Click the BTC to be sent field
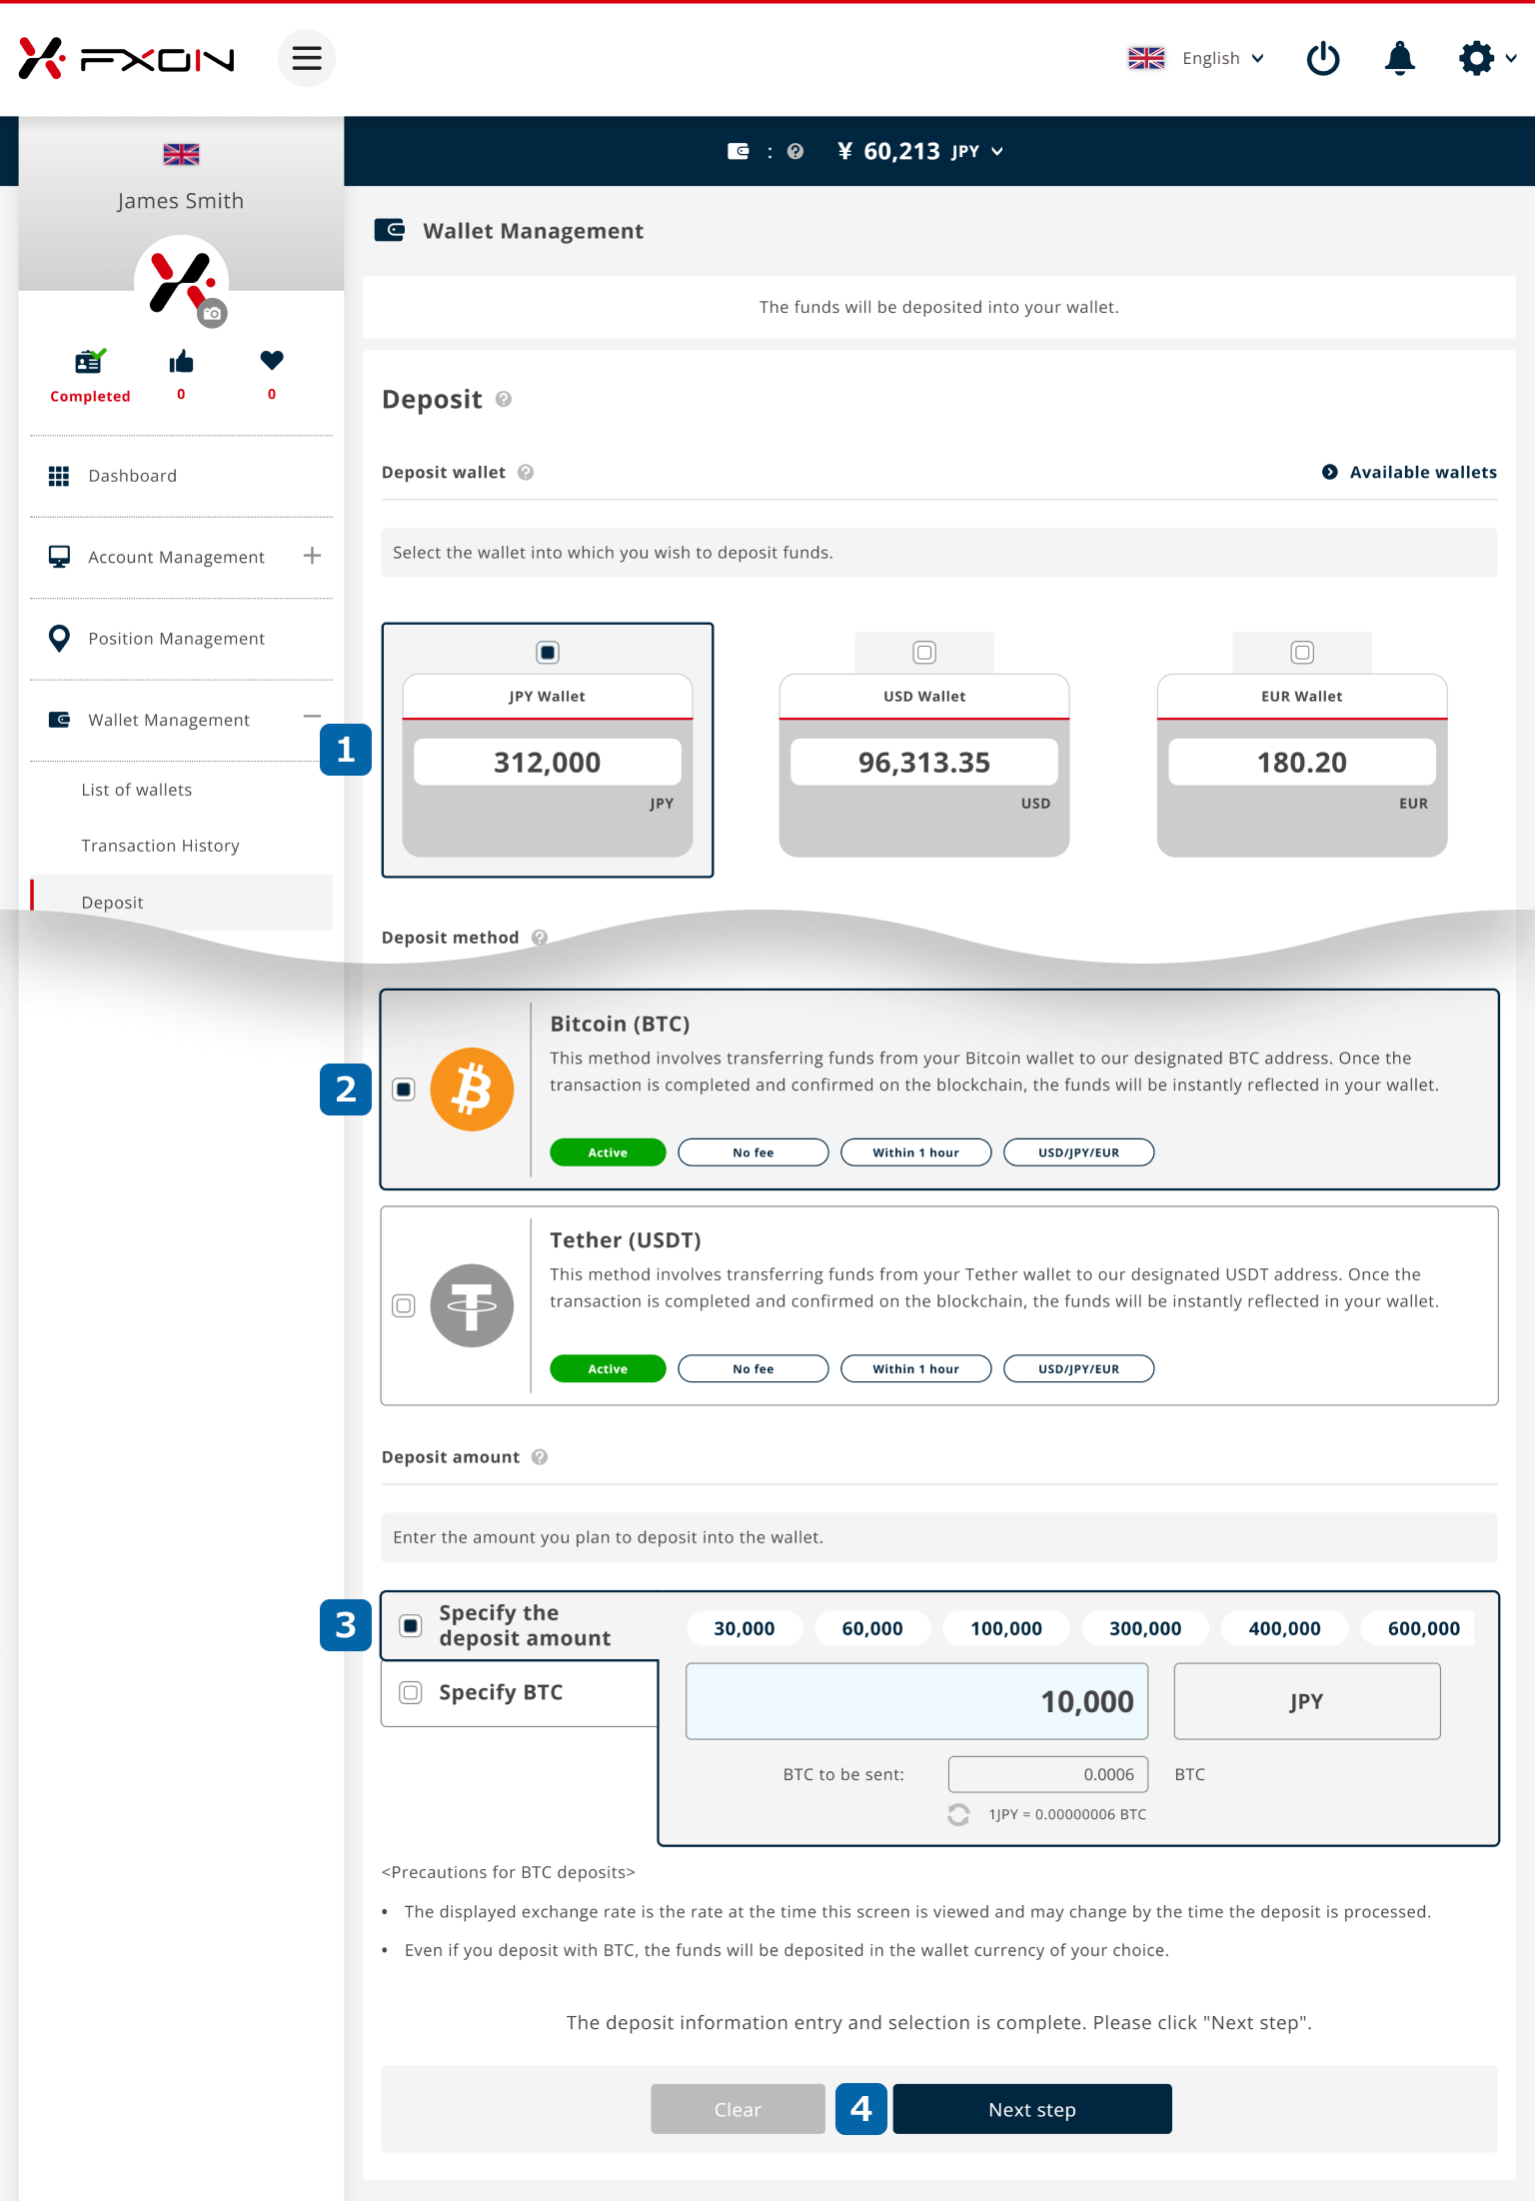 click(x=1048, y=1774)
